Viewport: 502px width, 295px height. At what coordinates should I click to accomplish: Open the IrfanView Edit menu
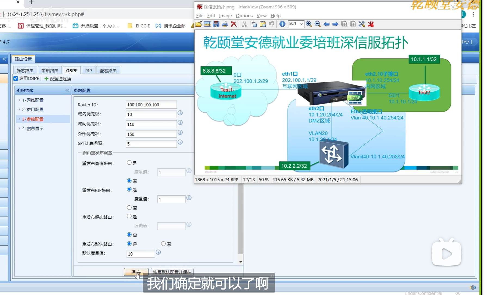tap(211, 15)
